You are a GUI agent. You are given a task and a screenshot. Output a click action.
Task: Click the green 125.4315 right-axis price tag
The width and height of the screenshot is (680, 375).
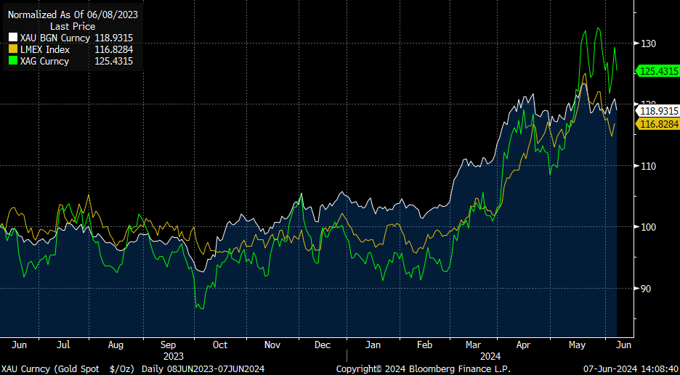(658, 70)
